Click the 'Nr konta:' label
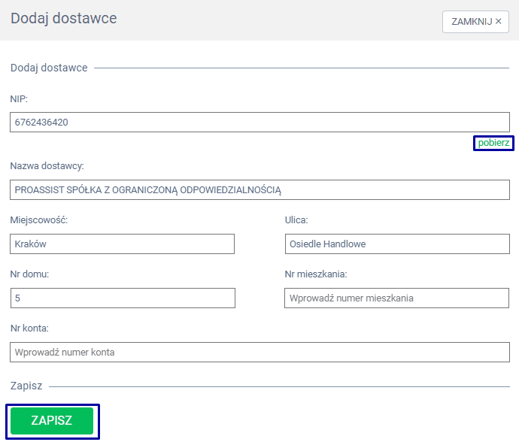The image size is (519, 442). pos(29,328)
